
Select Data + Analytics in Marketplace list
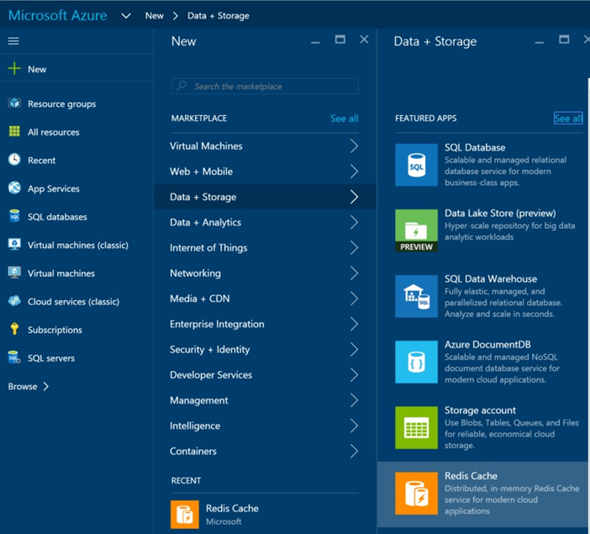click(205, 223)
